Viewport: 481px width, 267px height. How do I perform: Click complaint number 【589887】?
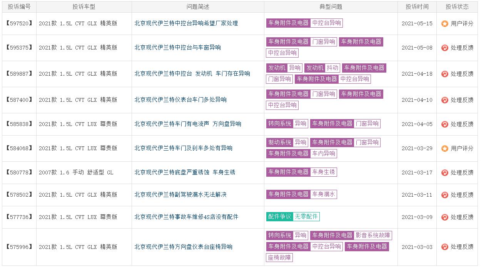[19, 74]
